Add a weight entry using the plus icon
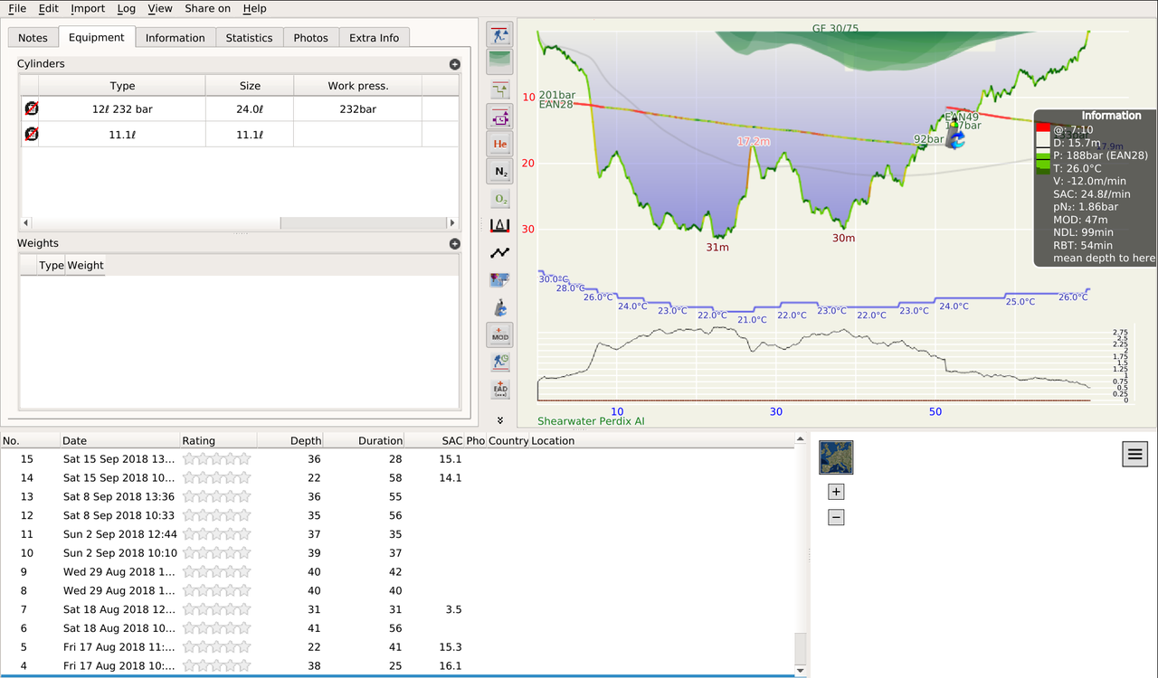Image resolution: width=1158 pixels, height=678 pixels. pyautogui.click(x=454, y=243)
